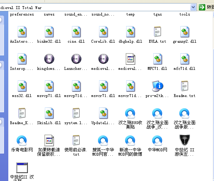Select the 中世纪II 汉之殇 window icon
This screenshot has width=214, height=181.
pyautogui.click(x=22, y=168)
